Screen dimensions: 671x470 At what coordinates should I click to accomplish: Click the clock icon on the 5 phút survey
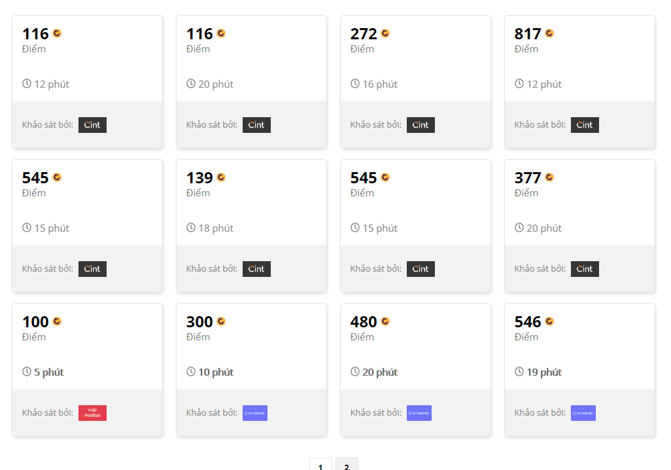click(27, 372)
